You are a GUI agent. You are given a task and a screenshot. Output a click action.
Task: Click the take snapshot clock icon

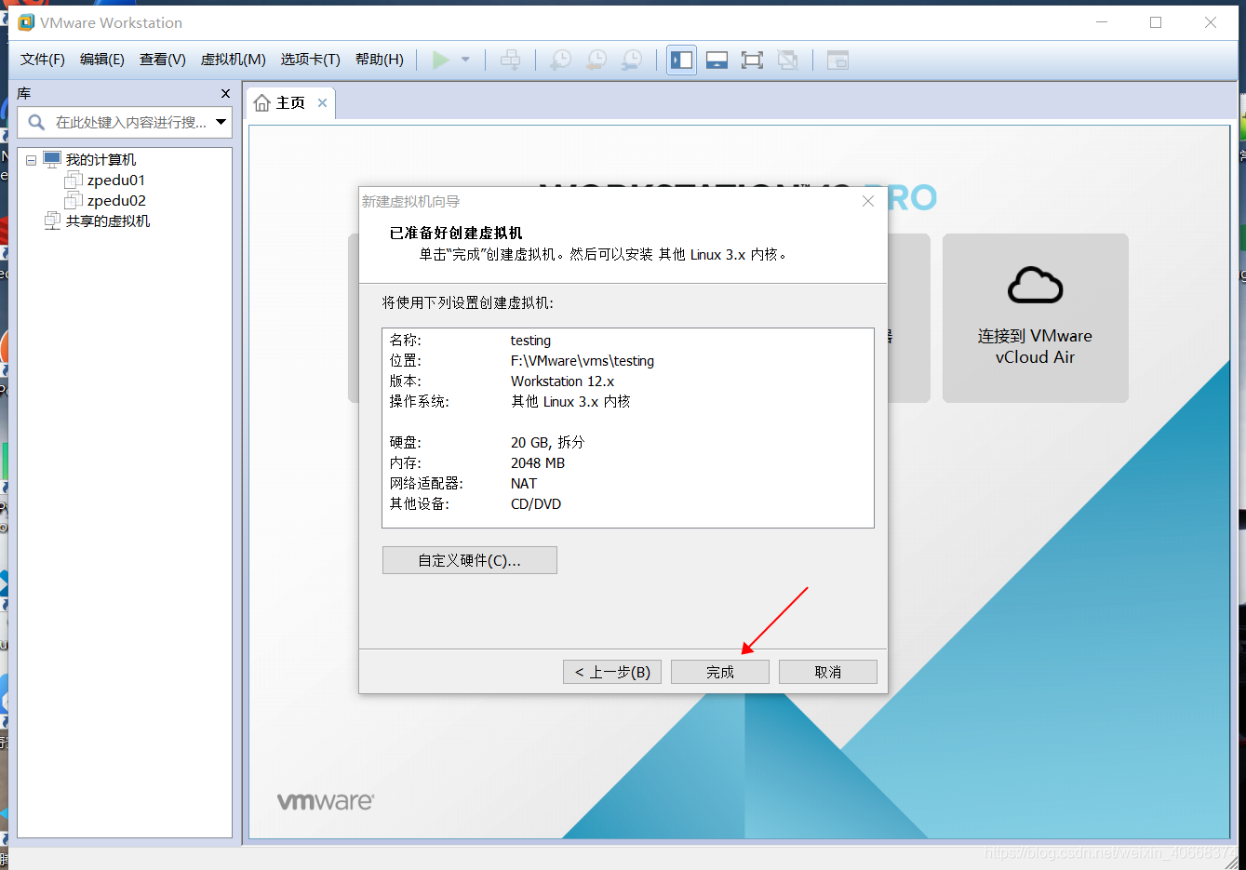click(560, 60)
